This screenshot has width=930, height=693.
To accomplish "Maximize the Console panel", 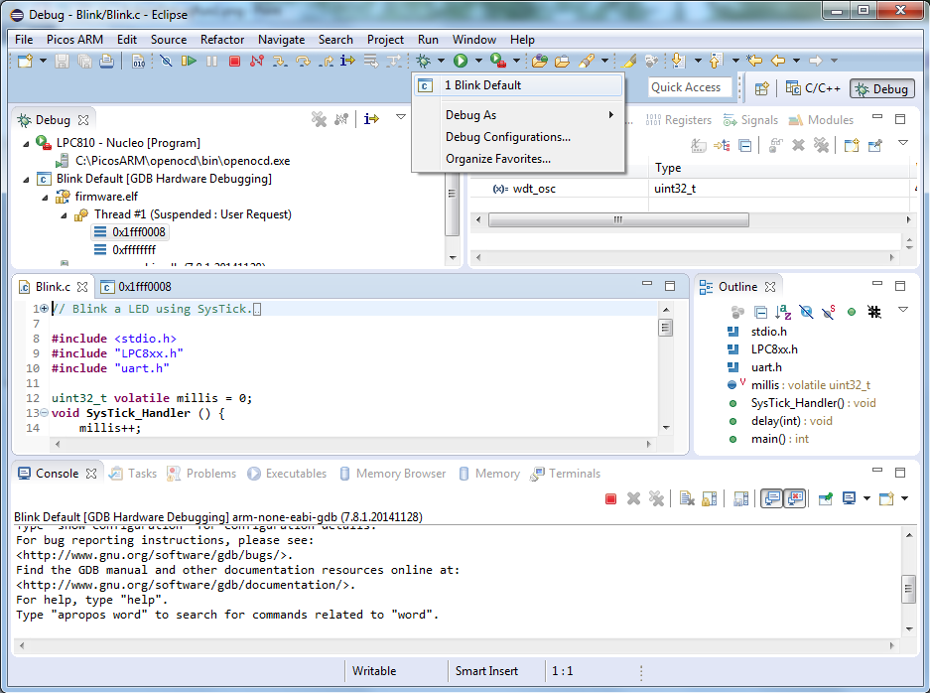I will (900, 473).
